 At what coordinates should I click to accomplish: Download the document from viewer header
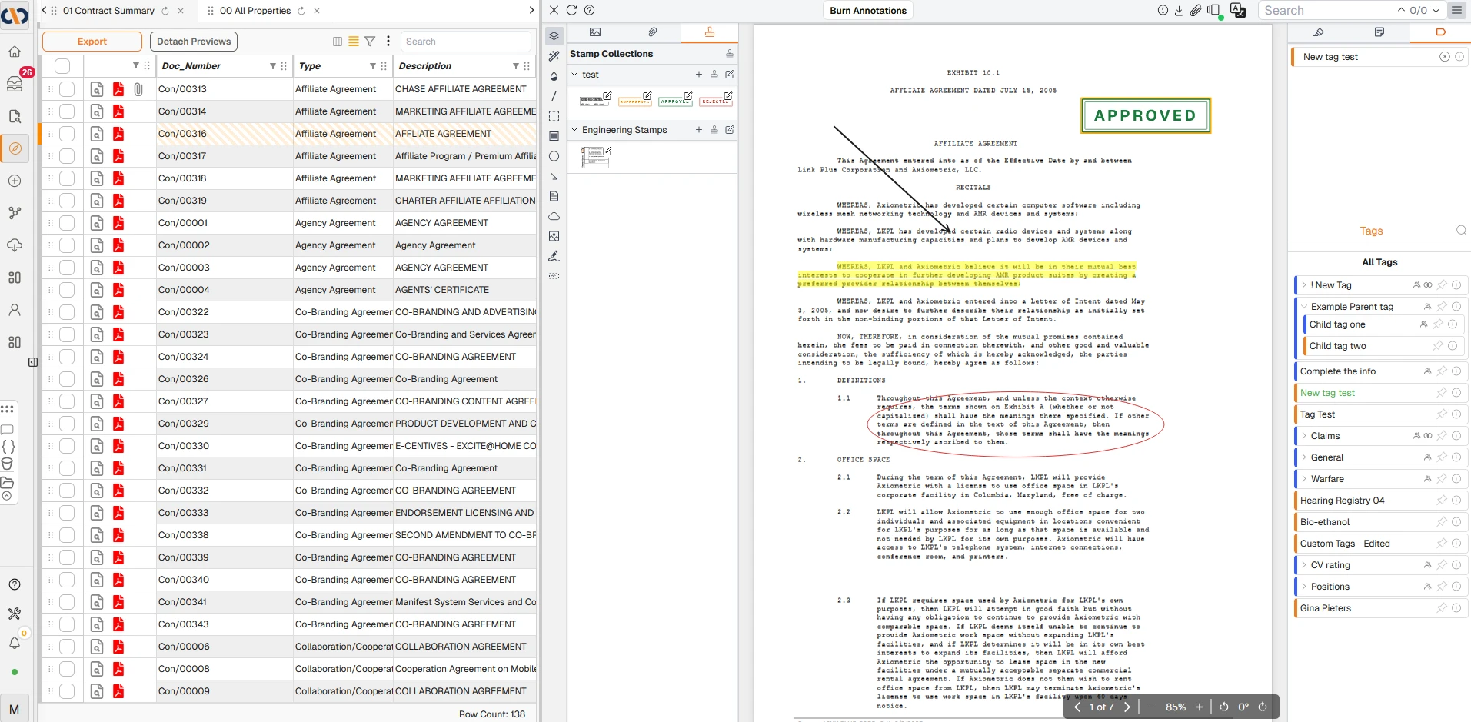(x=1179, y=10)
